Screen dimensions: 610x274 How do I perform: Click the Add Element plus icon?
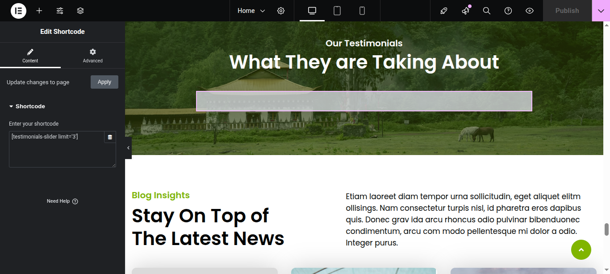tap(39, 11)
